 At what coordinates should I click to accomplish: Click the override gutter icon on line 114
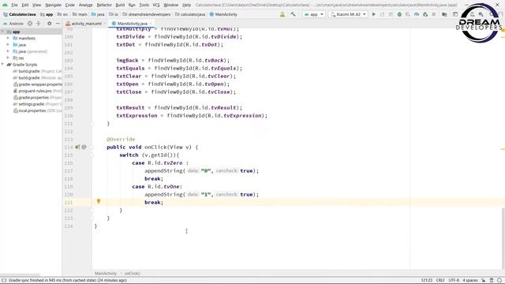[77, 148]
